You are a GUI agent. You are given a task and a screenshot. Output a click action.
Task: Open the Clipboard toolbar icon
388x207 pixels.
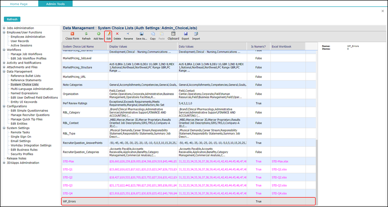(173, 34)
